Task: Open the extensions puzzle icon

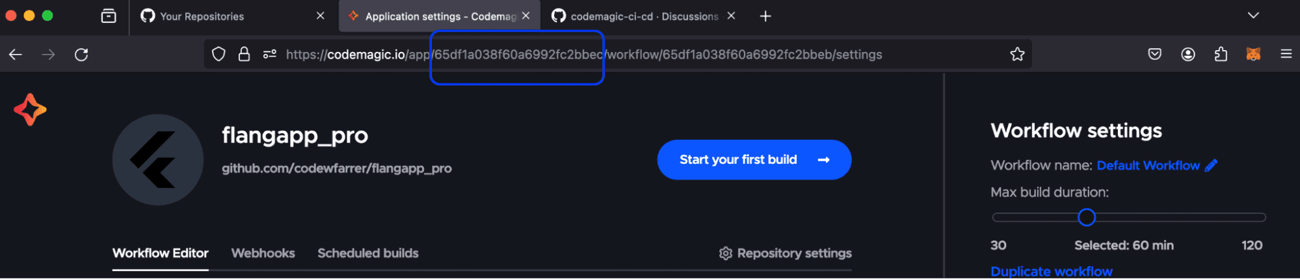Action: tap(1221, 55)
